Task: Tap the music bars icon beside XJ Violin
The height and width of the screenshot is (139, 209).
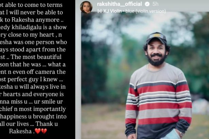Action: (x=100, y=11)
